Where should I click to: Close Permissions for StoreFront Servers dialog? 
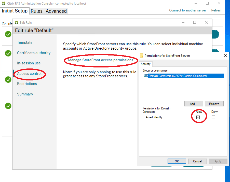pos(225,55)
